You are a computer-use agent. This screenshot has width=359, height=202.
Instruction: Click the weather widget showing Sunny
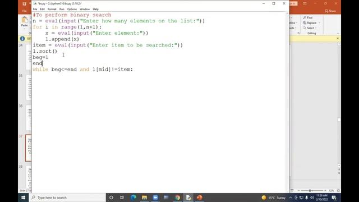[x=274, y=198]
